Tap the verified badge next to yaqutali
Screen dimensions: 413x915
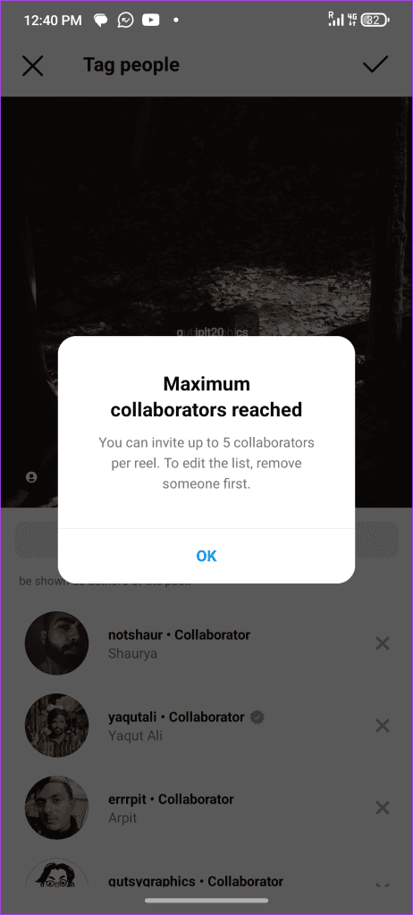point(256,718)
